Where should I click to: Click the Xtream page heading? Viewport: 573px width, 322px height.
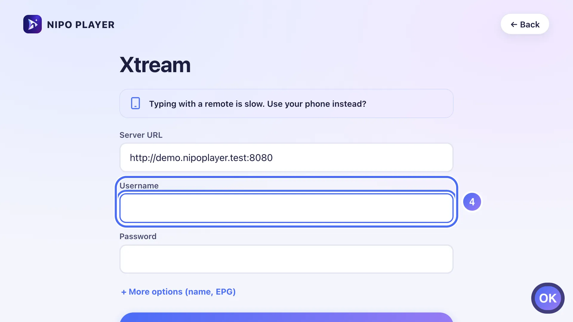click(155, 65)
